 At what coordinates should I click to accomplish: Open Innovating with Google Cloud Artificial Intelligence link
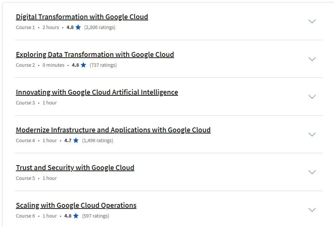click(97, 92)
